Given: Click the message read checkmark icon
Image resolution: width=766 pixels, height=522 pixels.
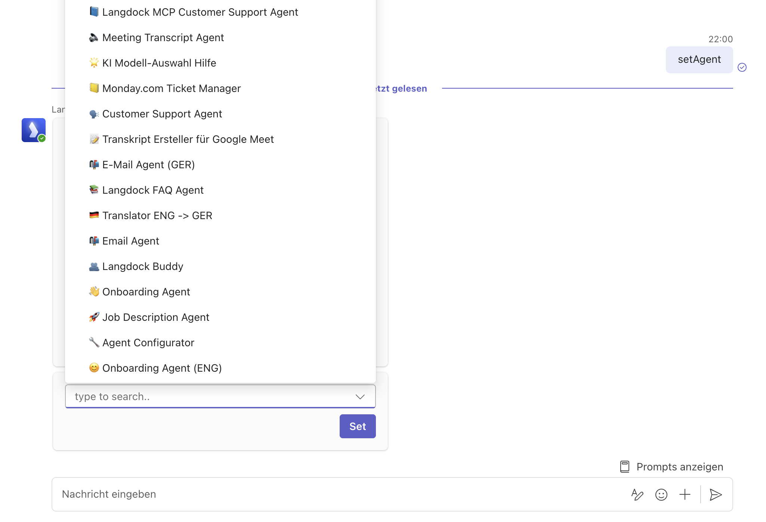Looking at the screenshot, I should point(742,67).
